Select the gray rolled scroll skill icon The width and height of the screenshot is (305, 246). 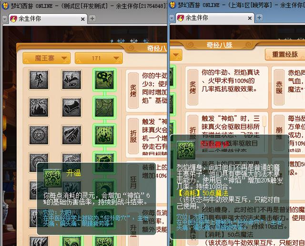pos(71,108)
